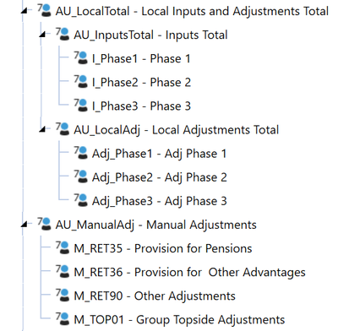Viewport: 338px width, 331px height.
Task: Click the member icon beside Adj_Phase1
Action: click(x=81, y=152)
